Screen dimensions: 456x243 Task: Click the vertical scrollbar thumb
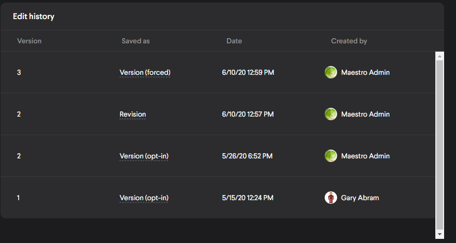439,144
